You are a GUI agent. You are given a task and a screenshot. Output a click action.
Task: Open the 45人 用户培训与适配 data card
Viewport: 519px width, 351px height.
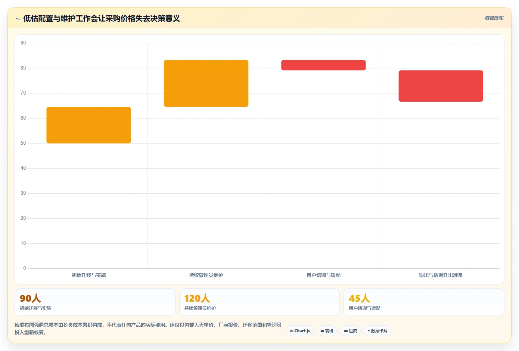(424, 302)
